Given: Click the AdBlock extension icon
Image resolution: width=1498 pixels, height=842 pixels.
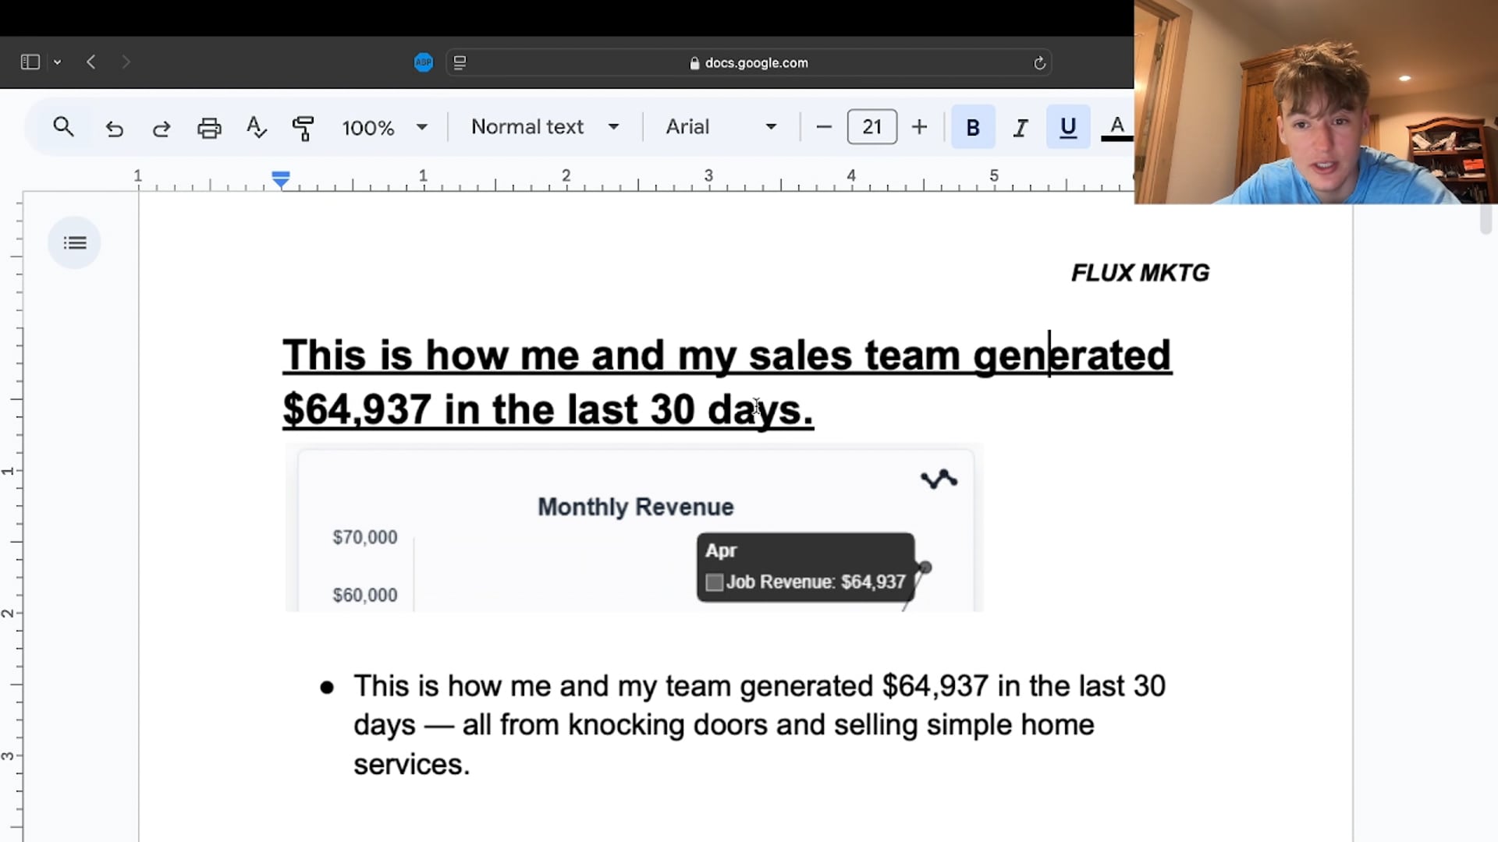Looking at the screenshot, I should click(x=423, y=62).
